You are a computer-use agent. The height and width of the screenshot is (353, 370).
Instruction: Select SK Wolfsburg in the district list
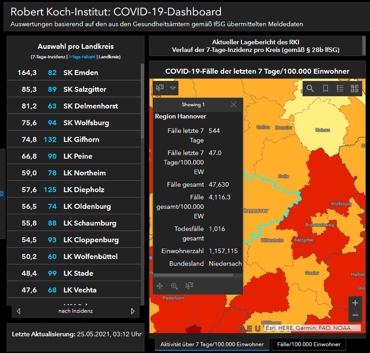(x=74, y=122)
